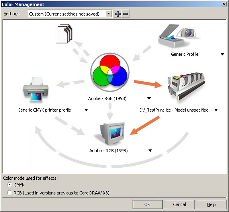Open the Settings preset dropdown
Viewport: 229px width, 212px height.
(108, 14)
